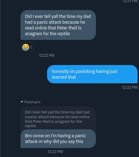Click the timestamp under the Bro come on message
The image size is (139, 157).
tap(55, 152)
